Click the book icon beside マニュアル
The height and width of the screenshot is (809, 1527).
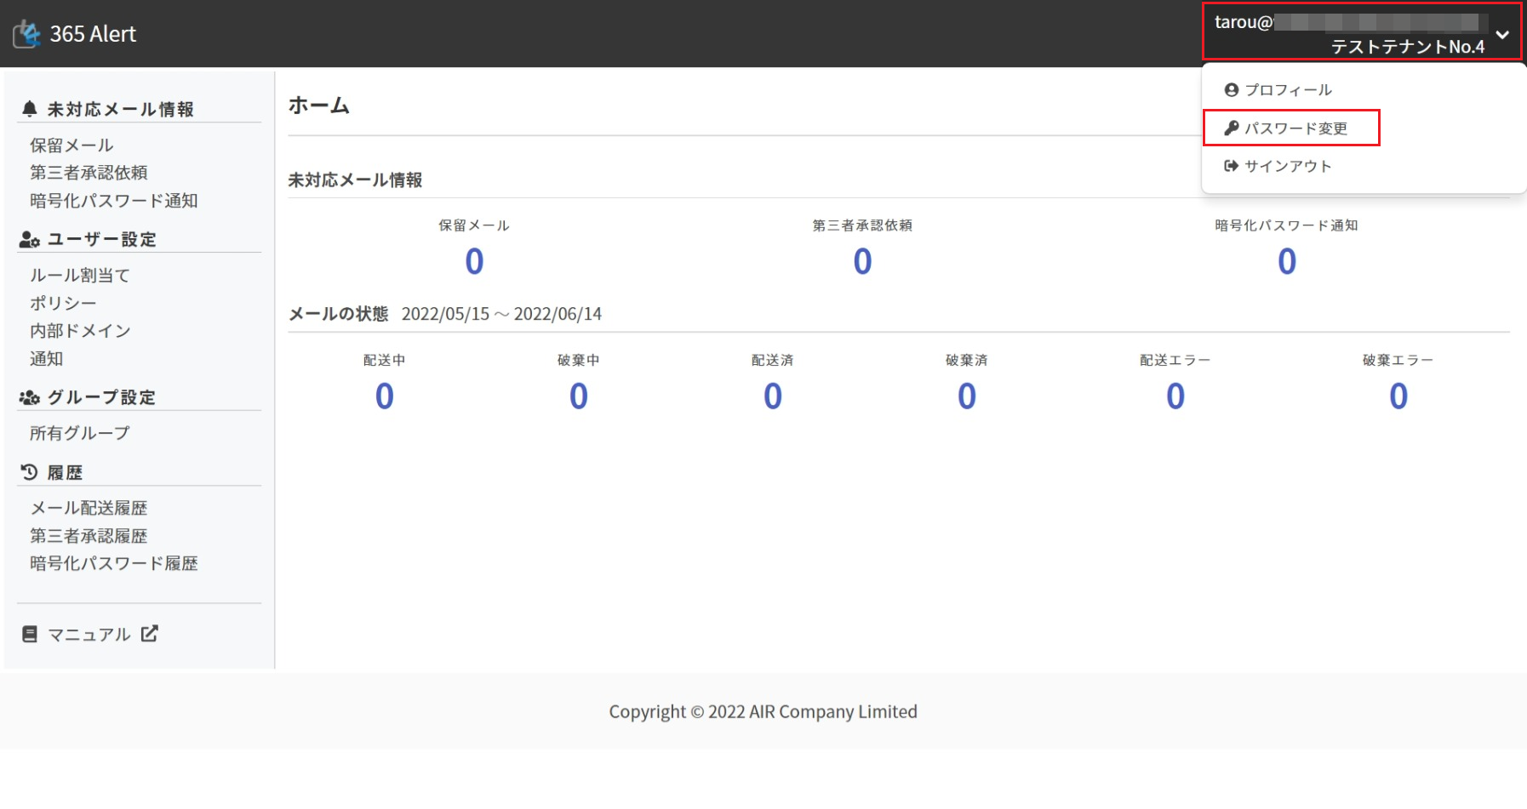[30, 635]
